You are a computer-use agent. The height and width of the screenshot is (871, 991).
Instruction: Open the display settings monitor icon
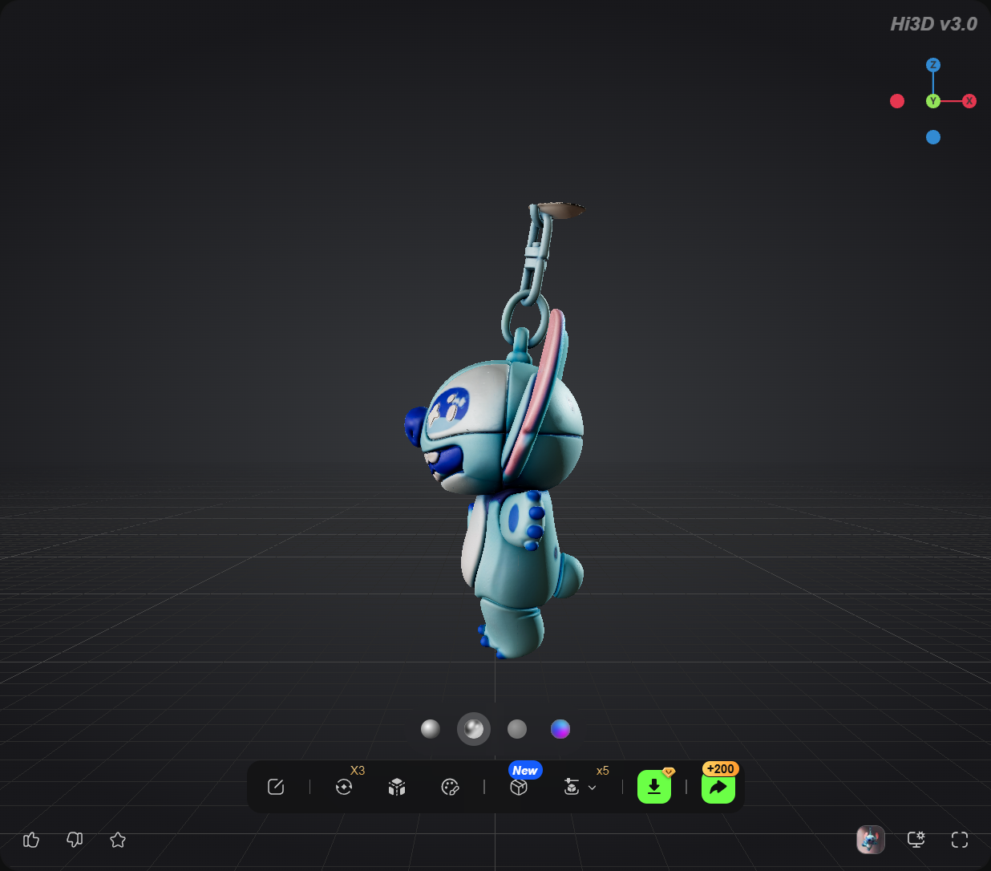pyautogui.click(x=916, y=840)
